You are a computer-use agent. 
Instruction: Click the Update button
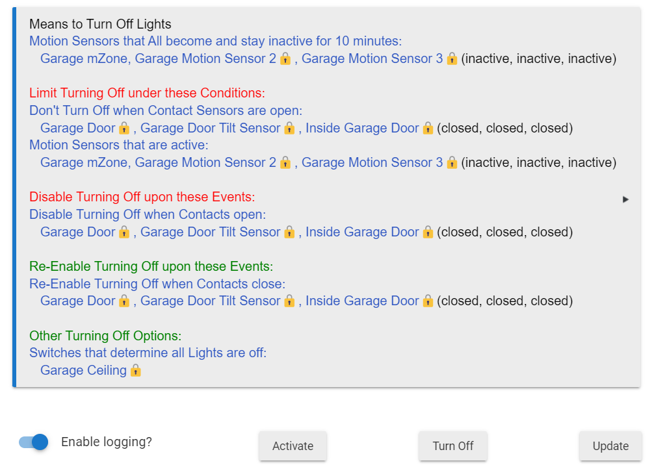point(610,446)
